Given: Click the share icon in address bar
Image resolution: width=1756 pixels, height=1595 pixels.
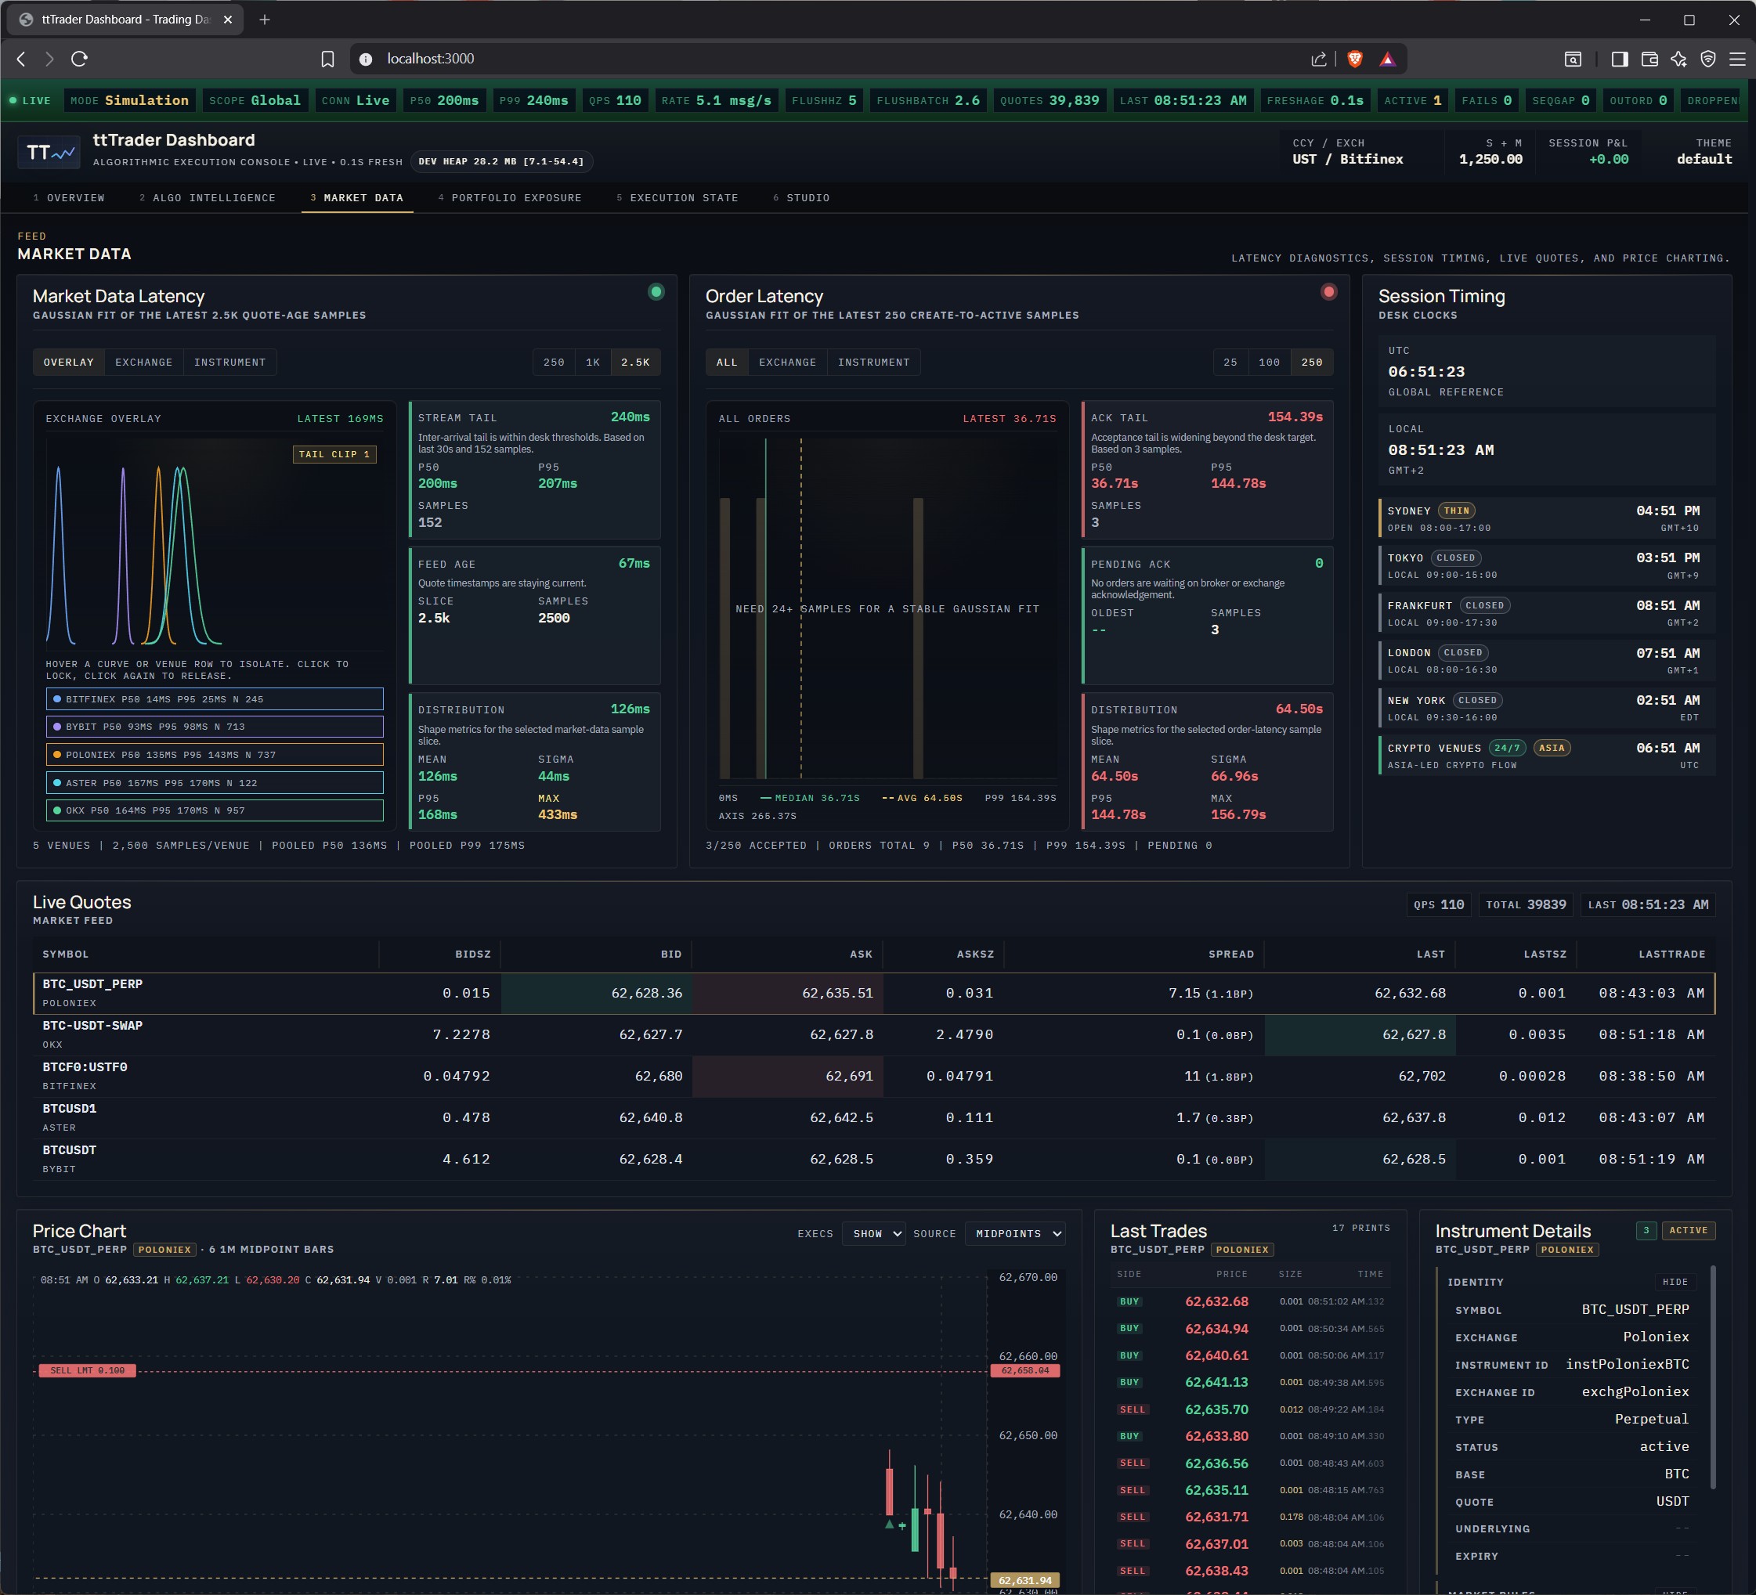Looking at the screenshot, I should [1319, 58].
